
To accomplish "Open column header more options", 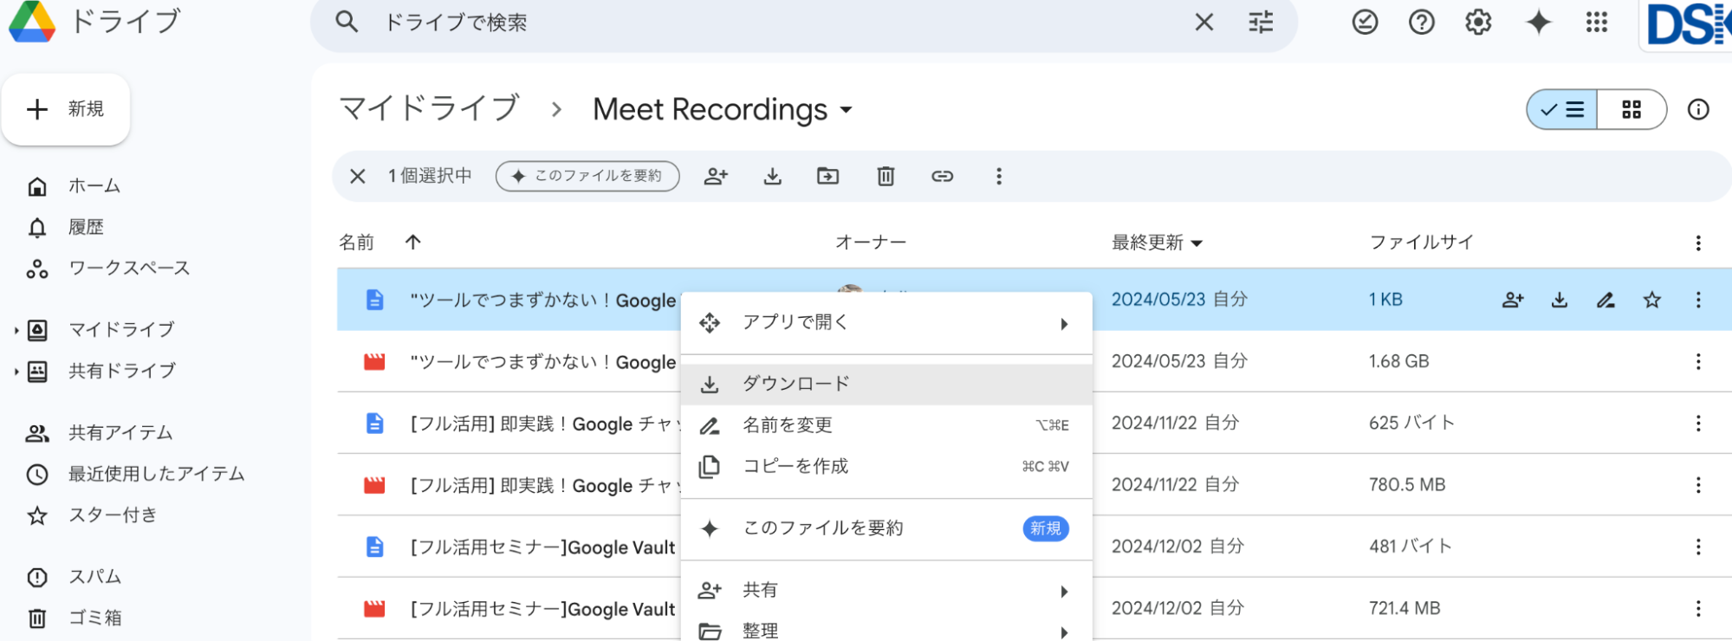I will tap(1698, 243).
